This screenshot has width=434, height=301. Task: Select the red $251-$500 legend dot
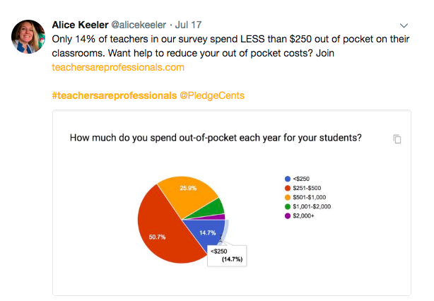(x=288, y=188)
